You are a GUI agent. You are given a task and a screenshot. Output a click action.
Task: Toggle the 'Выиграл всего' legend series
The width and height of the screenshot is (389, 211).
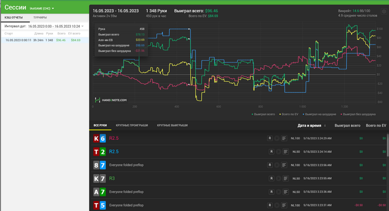pos(263,114)
